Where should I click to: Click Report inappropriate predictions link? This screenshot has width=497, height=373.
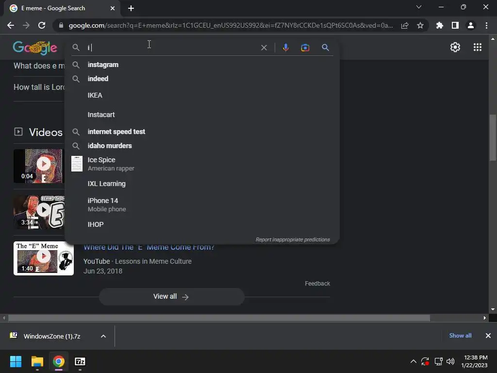(x=293, y=239)
